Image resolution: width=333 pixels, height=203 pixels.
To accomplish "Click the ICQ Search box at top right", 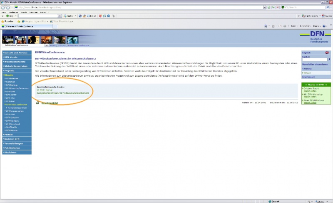I will coord(303,7).
